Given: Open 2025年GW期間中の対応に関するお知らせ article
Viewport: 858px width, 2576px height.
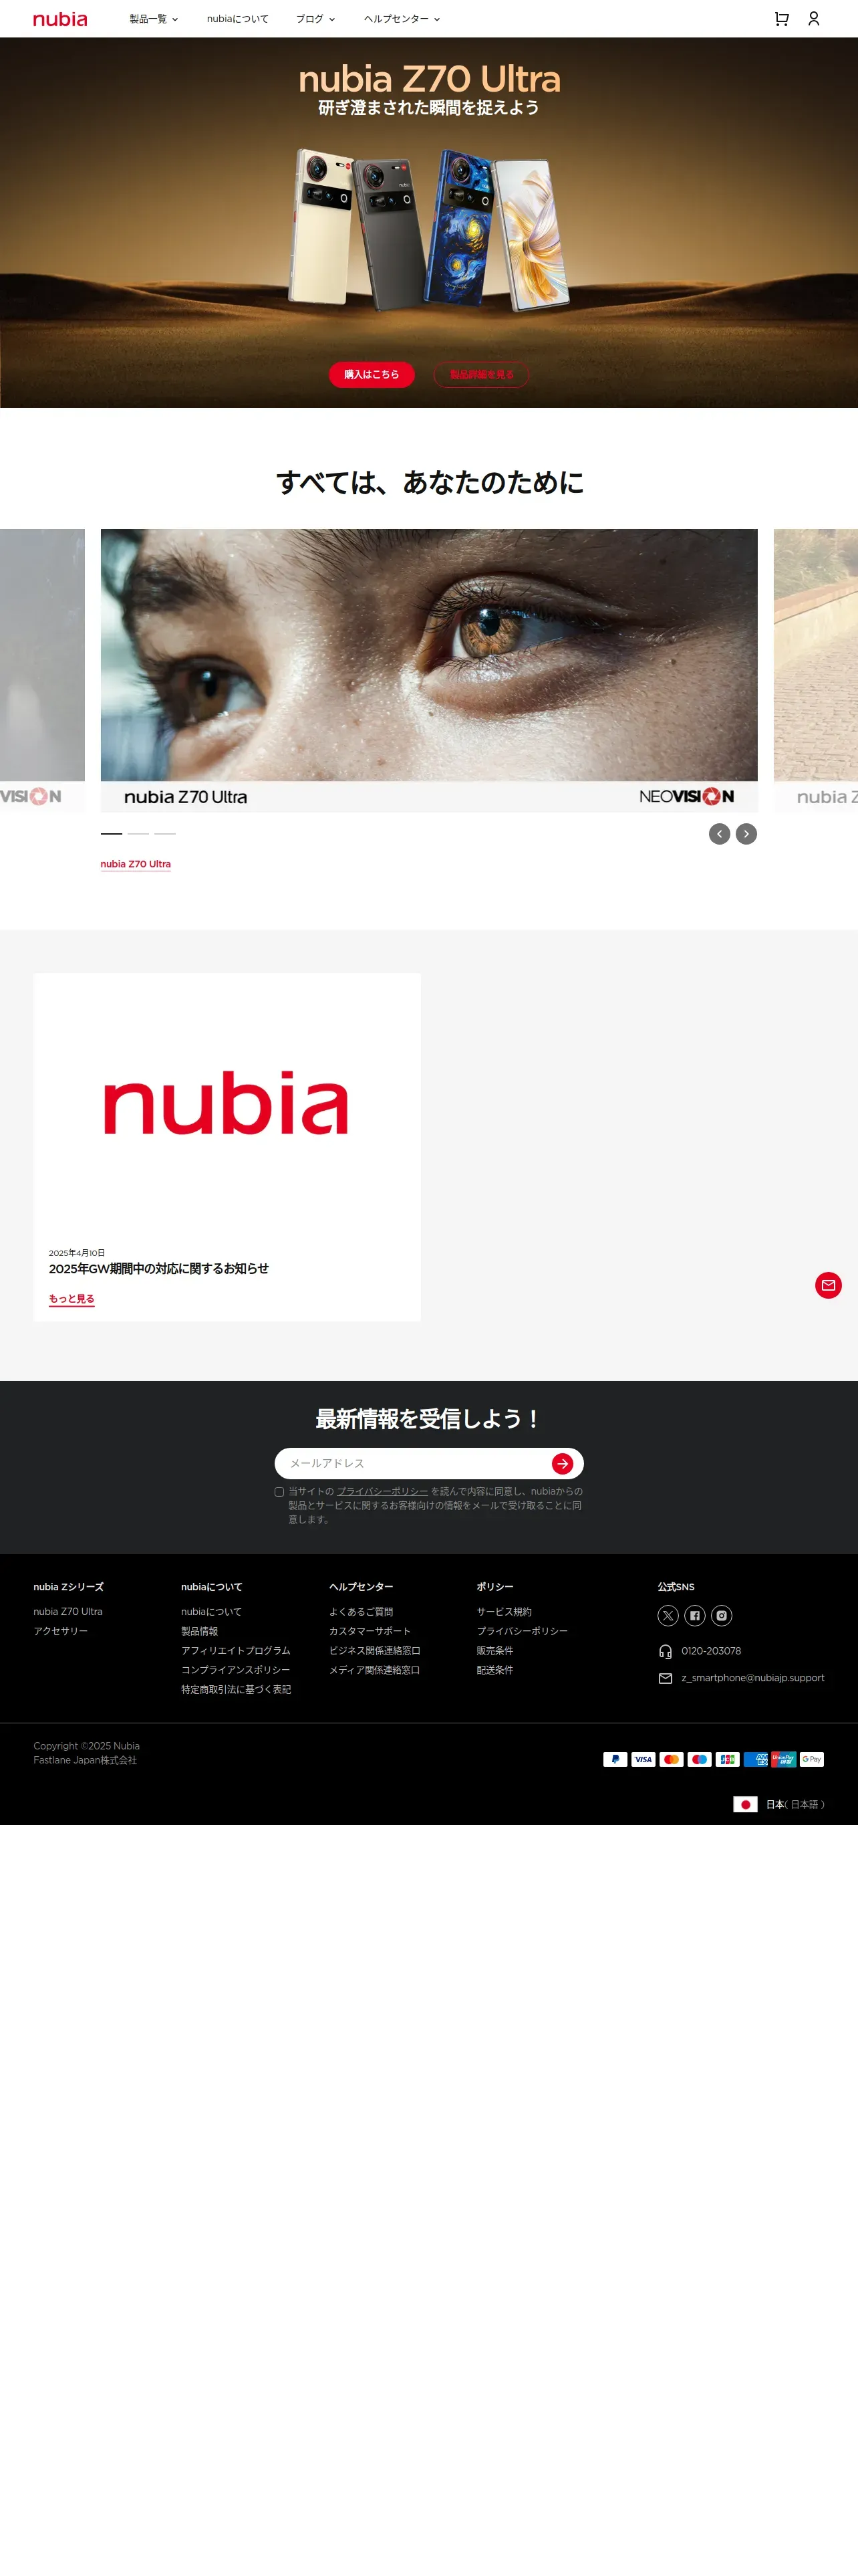Looking at the screenshot, I should coord(159,1268).
